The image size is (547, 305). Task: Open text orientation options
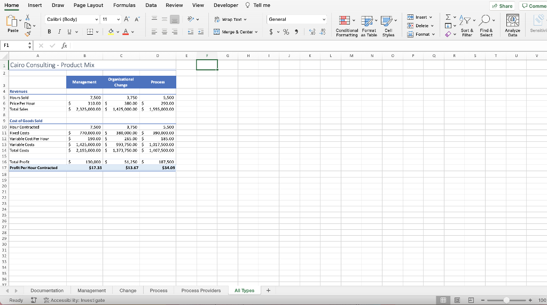pos(193,19)
